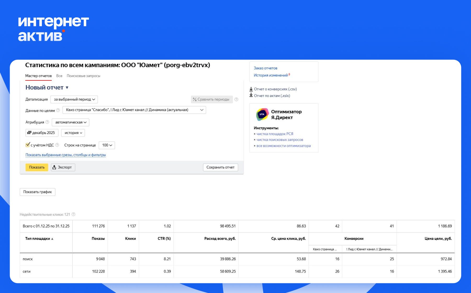The image size is (471, 293).
Task: Click the help icon next to Сравнить периоды
Action: tap(236, 99)
